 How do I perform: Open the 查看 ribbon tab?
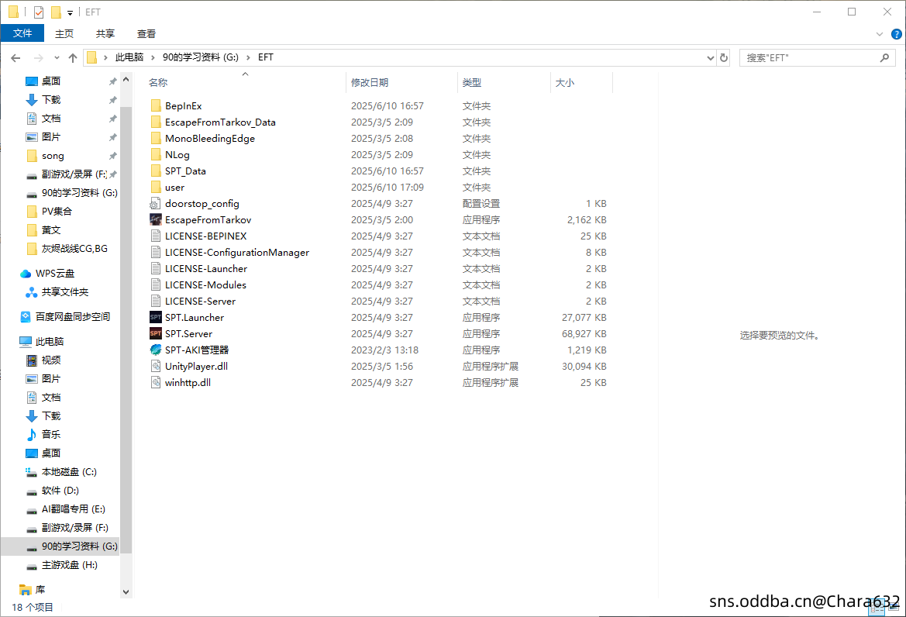click(x=146, y=34)
